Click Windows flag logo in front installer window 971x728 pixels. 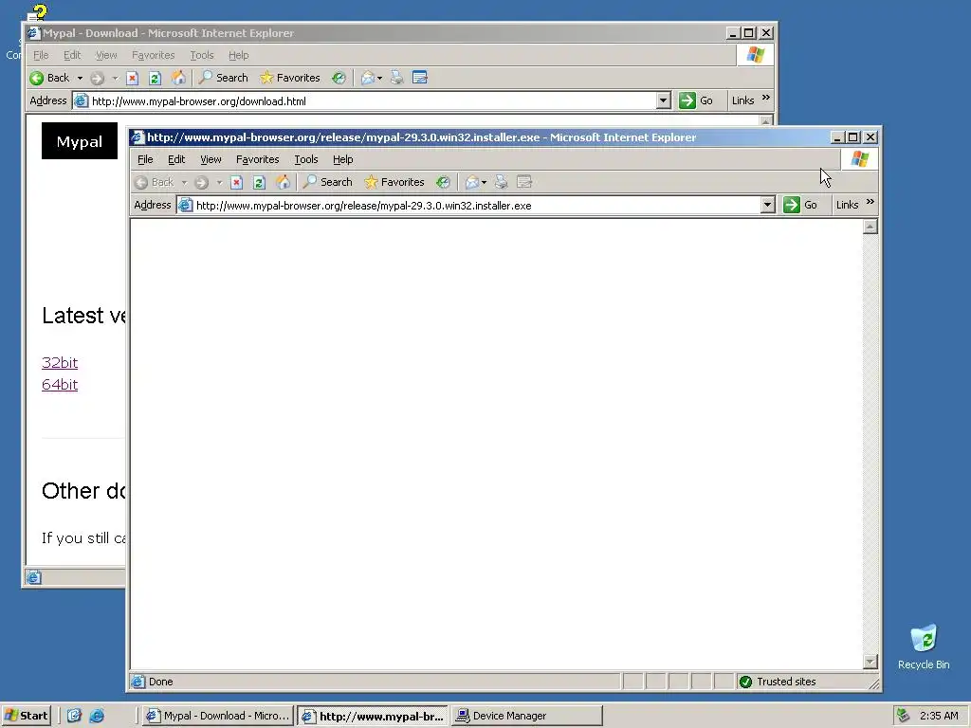859,159
